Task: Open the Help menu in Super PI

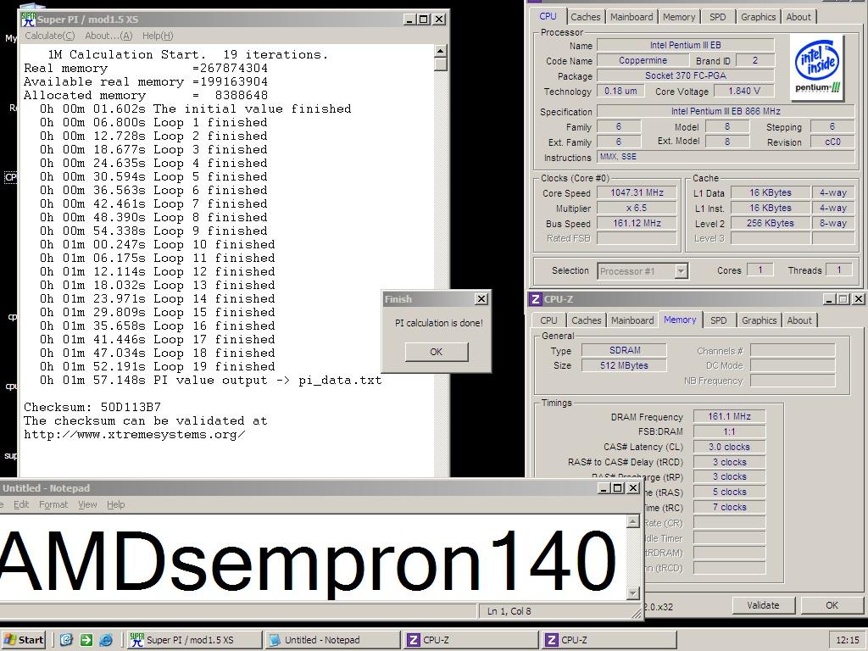Action: [158, 36]
